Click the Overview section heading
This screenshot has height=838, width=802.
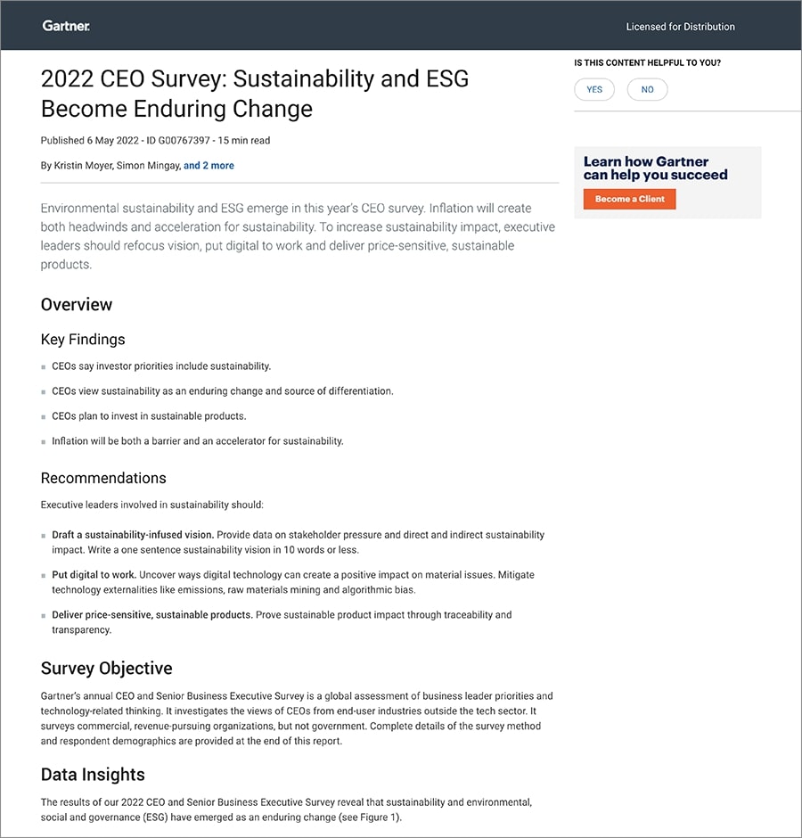point(77,304)
